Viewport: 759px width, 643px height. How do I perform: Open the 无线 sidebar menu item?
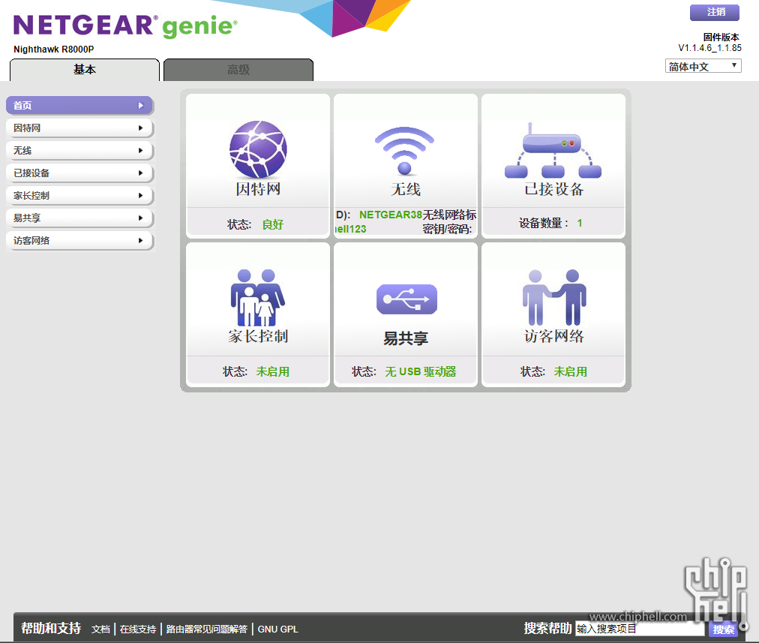click(x=79, y=151)
